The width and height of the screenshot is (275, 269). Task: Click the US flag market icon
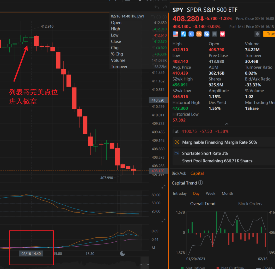(175, 34)
